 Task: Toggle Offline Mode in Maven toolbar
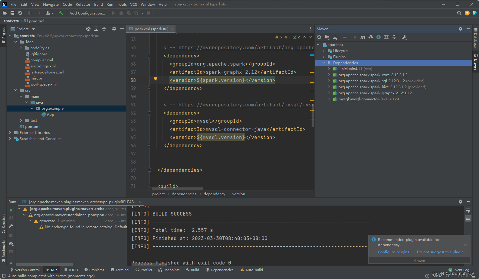[371, 37]
